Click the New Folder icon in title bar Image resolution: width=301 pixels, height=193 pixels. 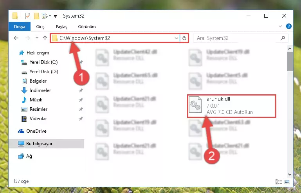tap(36, 16)
